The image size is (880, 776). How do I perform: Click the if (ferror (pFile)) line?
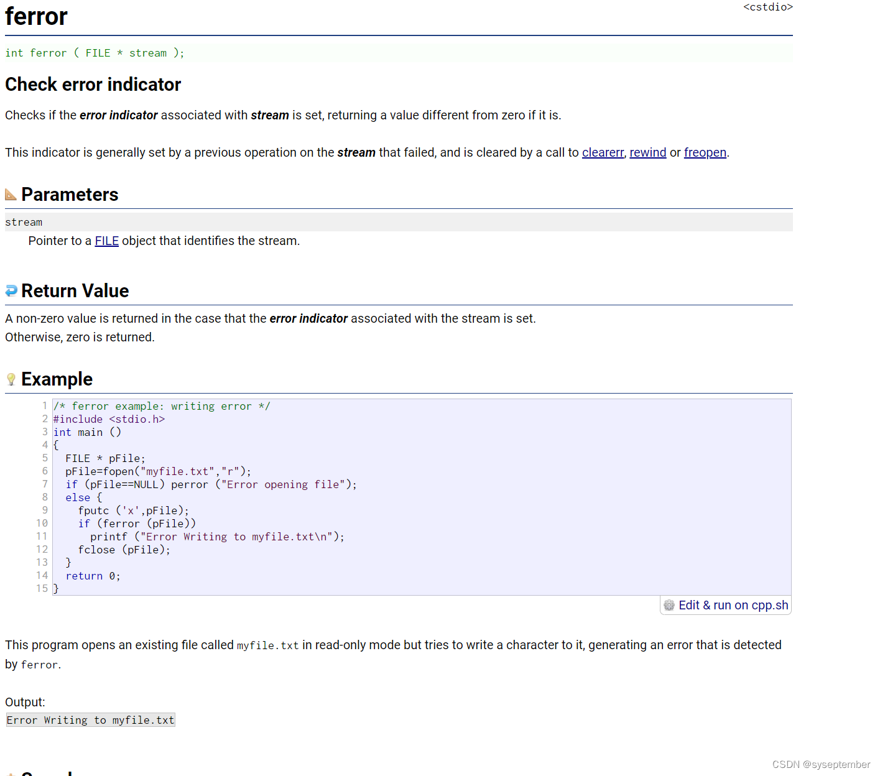[137, 524]
